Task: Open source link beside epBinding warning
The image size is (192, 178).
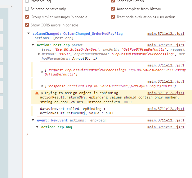Action: (166, 93)
